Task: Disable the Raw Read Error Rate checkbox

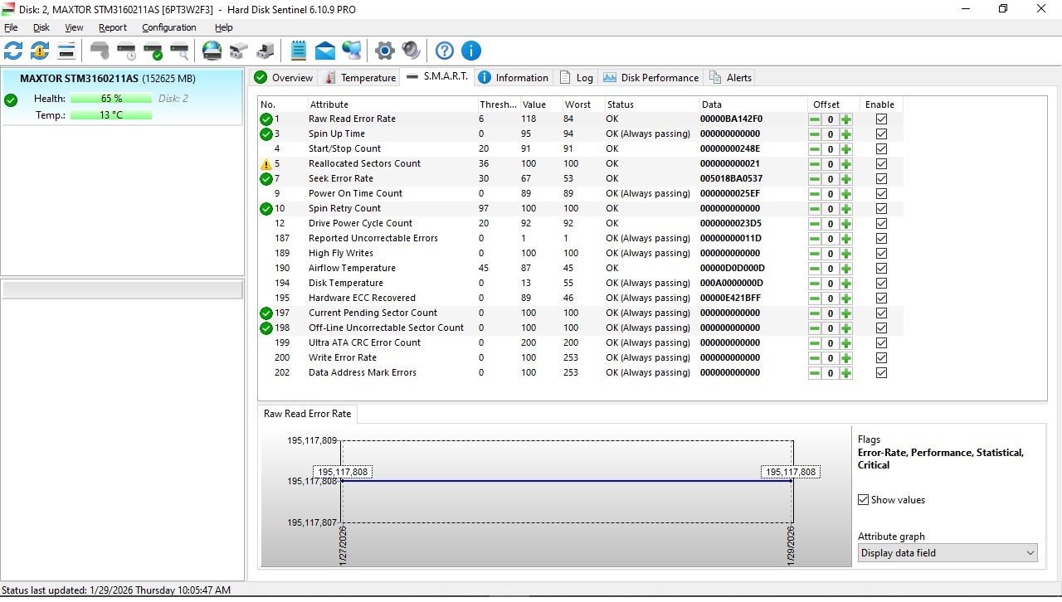Action: click(881, 119)
